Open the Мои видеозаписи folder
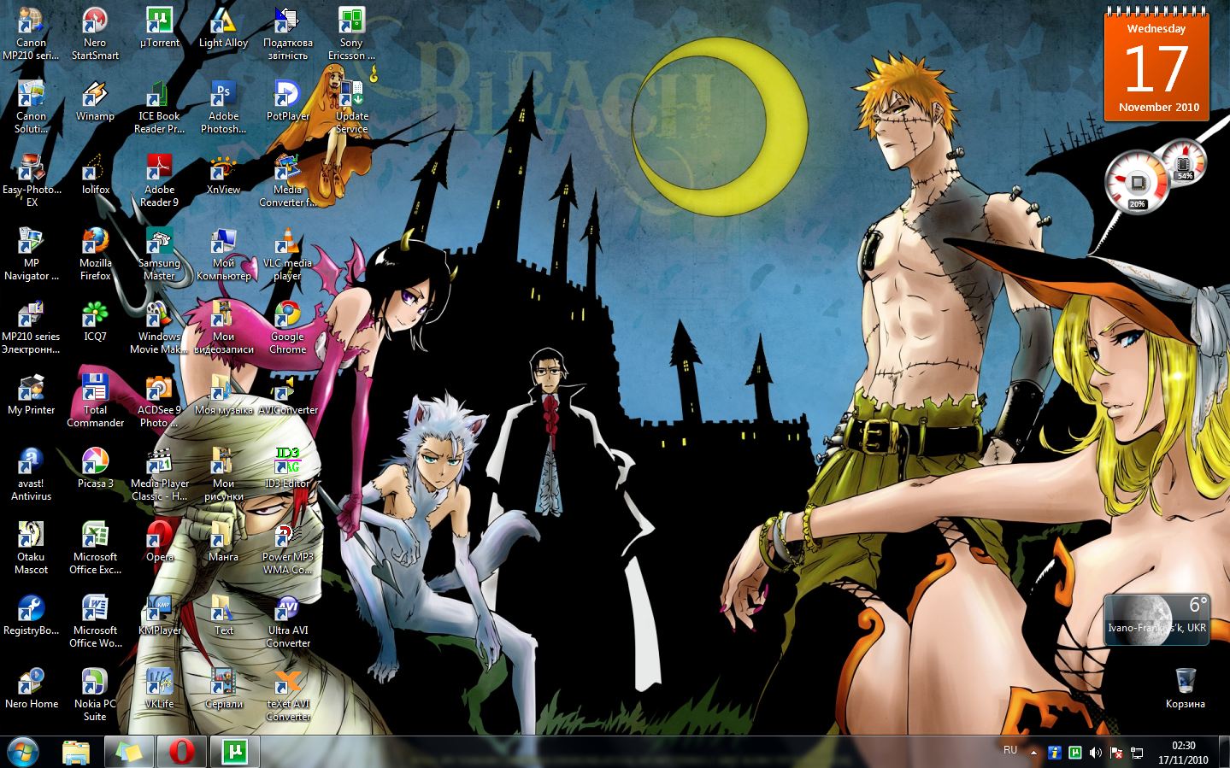1230x768 pixels. pyautogui.click(x=223, y=328)
